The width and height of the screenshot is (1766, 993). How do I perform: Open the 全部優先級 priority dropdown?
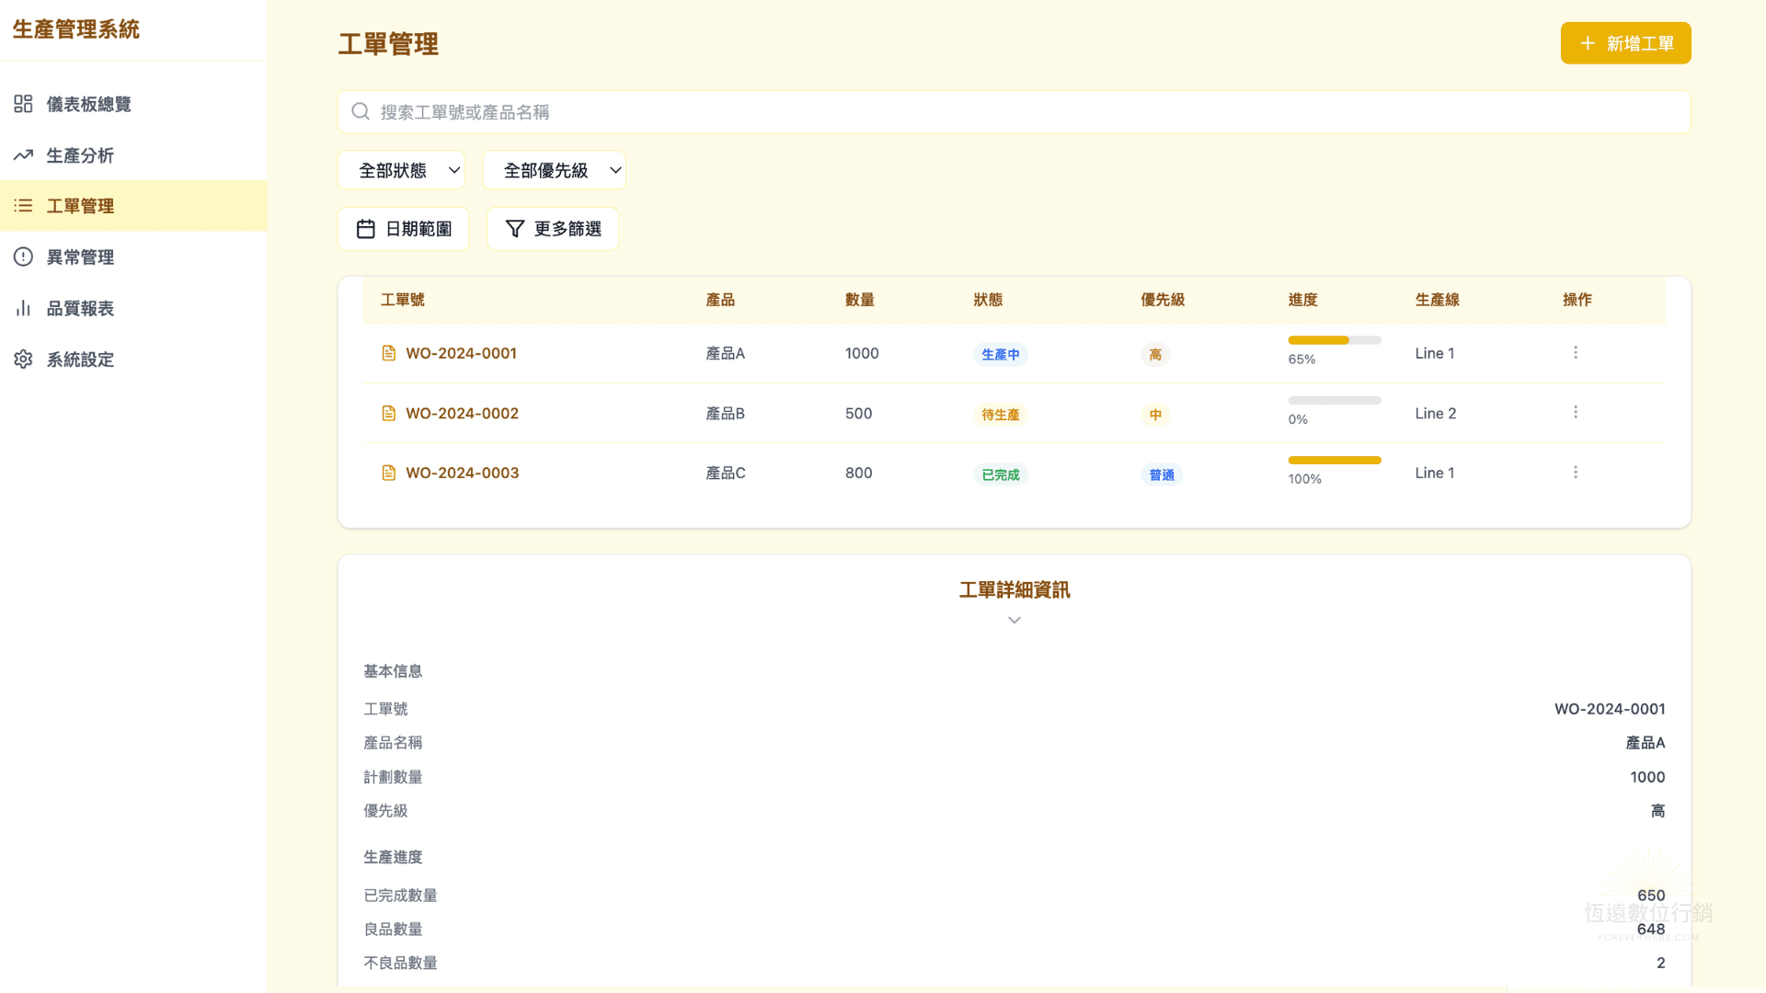coord(554,169)
